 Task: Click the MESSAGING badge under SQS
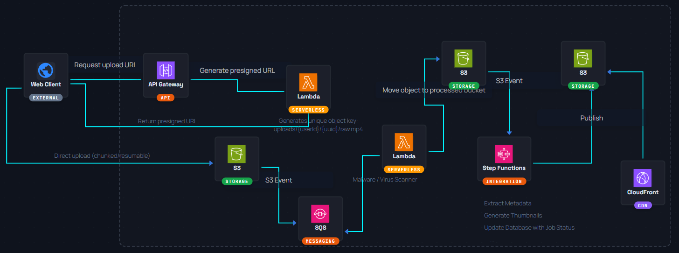pyautogui.click(x=320, y=241)
